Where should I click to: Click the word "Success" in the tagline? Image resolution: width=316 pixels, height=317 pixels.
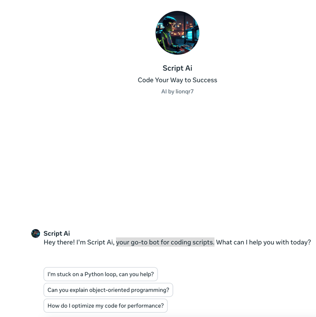(205, 80)
